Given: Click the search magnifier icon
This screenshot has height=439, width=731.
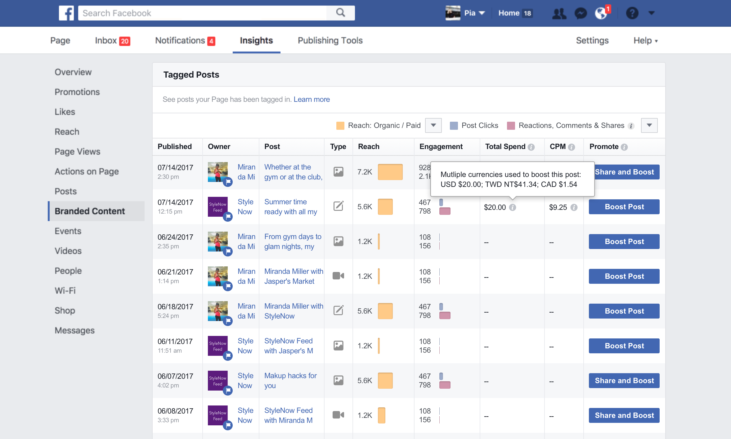Looking at the screenshot, I should [x=341, y=13].
